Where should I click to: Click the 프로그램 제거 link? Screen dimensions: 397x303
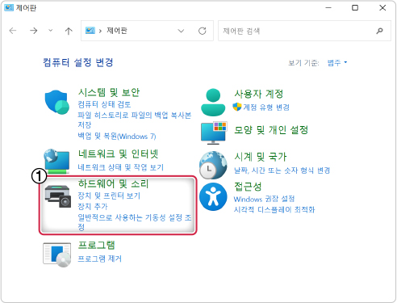coord(100,259)
